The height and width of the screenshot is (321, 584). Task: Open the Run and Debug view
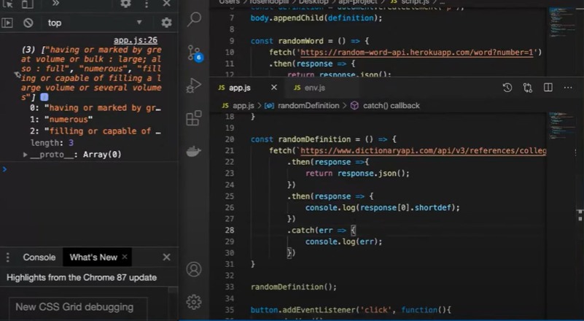coord(194,85)
